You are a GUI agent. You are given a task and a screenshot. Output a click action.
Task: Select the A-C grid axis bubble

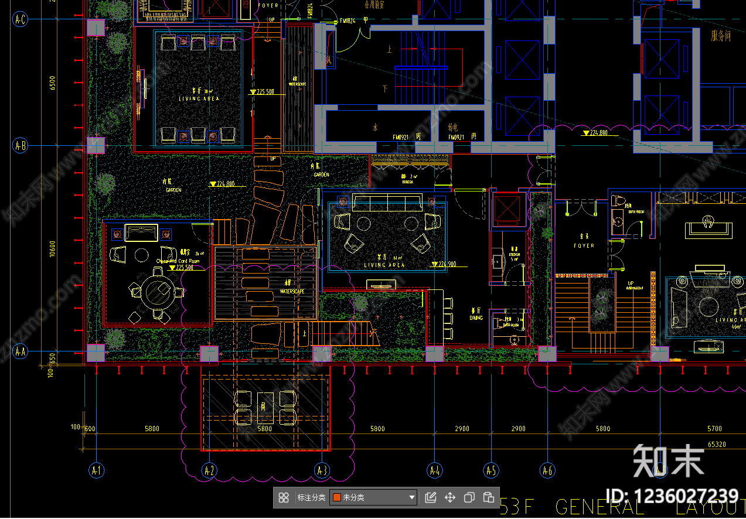point(21,19)
